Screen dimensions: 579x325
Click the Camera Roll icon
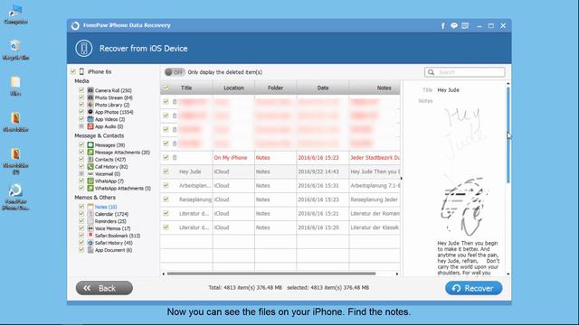pyautogui.click(x=90, y=90)
